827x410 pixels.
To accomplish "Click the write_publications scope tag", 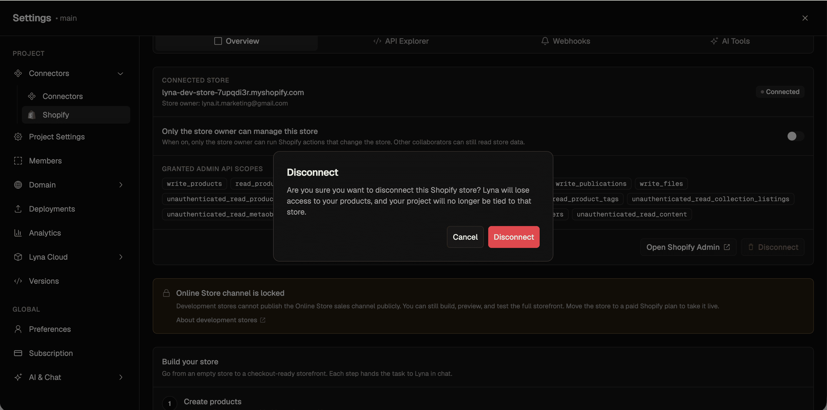I will (591, 184).
